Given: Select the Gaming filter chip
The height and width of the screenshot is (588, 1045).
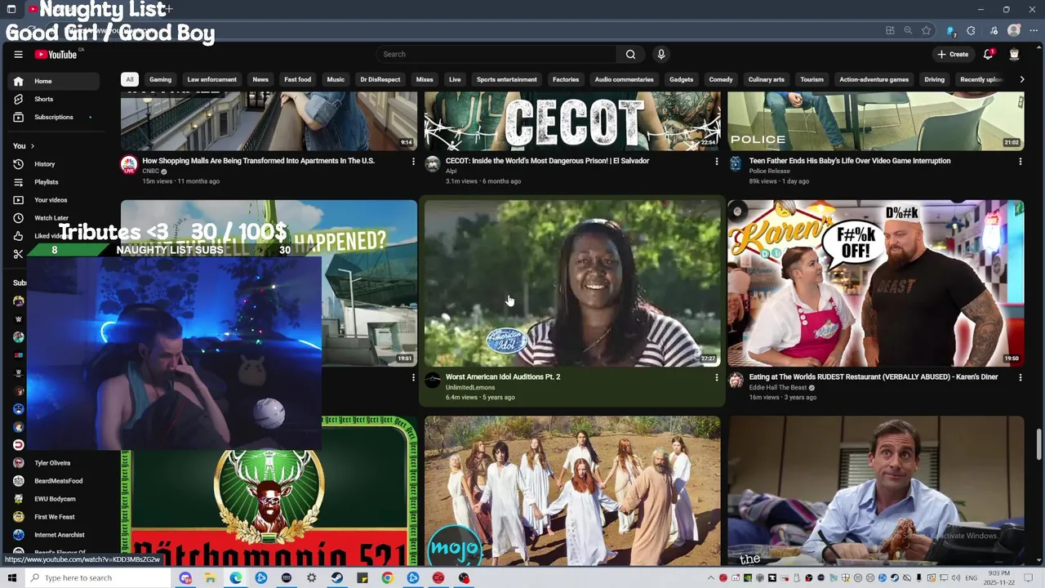Looking at the screenshot, I should click(x=160, y=79).
